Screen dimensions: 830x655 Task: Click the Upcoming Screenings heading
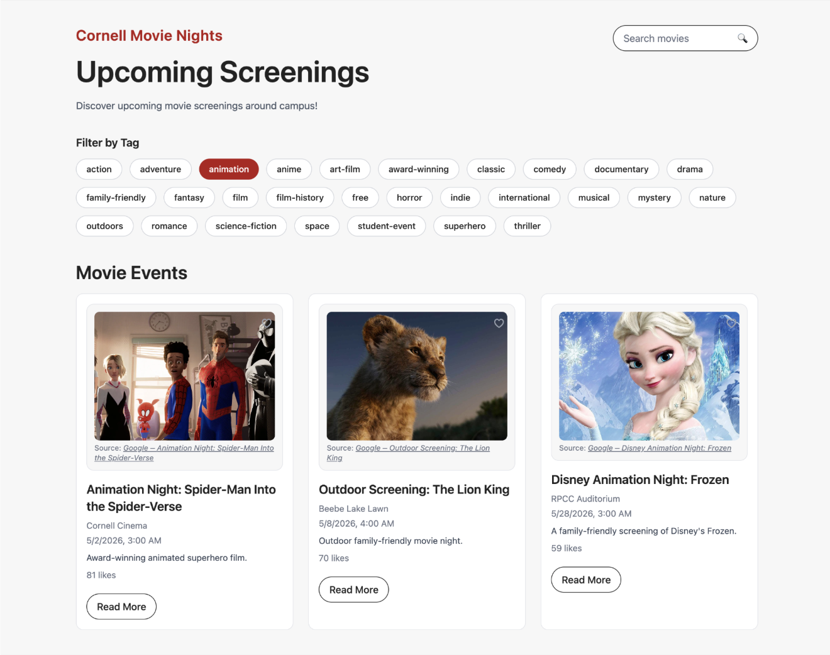pyautogui.click(x=223, y=72)
